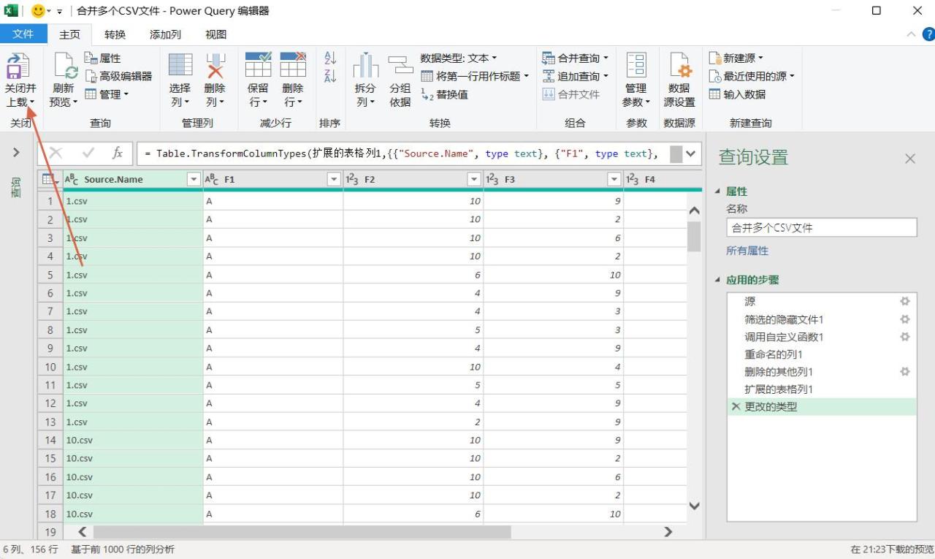Click the Keep Rows (保留行) icon
This screenshot has height=559, width=935.
(259, 65)
